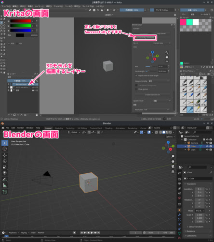Switch to Blender Sculpting workspace tab
214x242 pixels.
[x=70, y=128]
